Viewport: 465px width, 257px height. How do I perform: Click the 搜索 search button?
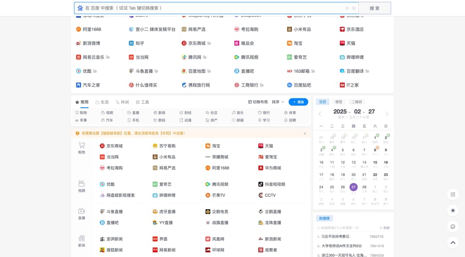click(374, 8)
